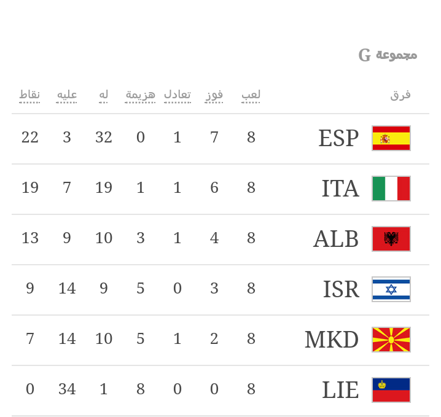This screenshot has height=417, width=441.
Task: Select the ALB team name
Action: (336, 239)
